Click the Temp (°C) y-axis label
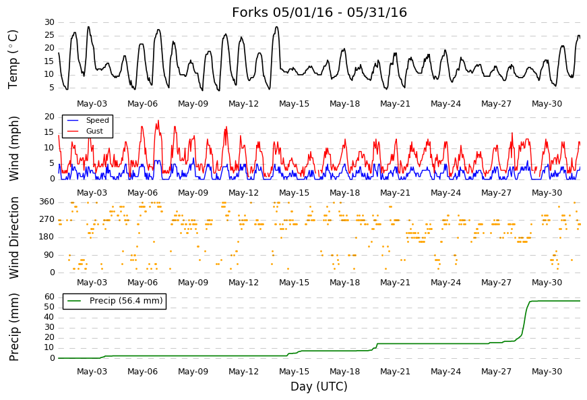The image size is (587, 400). point(13,59)
